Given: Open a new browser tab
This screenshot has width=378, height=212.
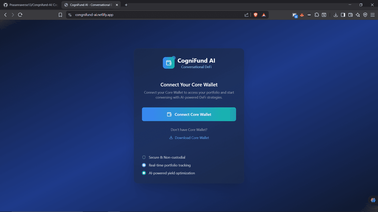Looking at the screenshot, I should (x=126, y=5).
